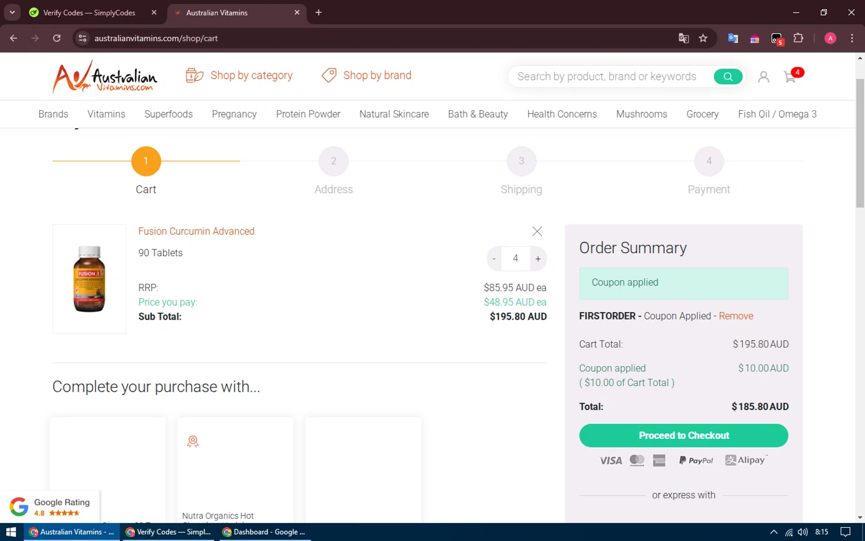
Task: Click the Proceed to Checkout button
Action: tap(683, 435)
